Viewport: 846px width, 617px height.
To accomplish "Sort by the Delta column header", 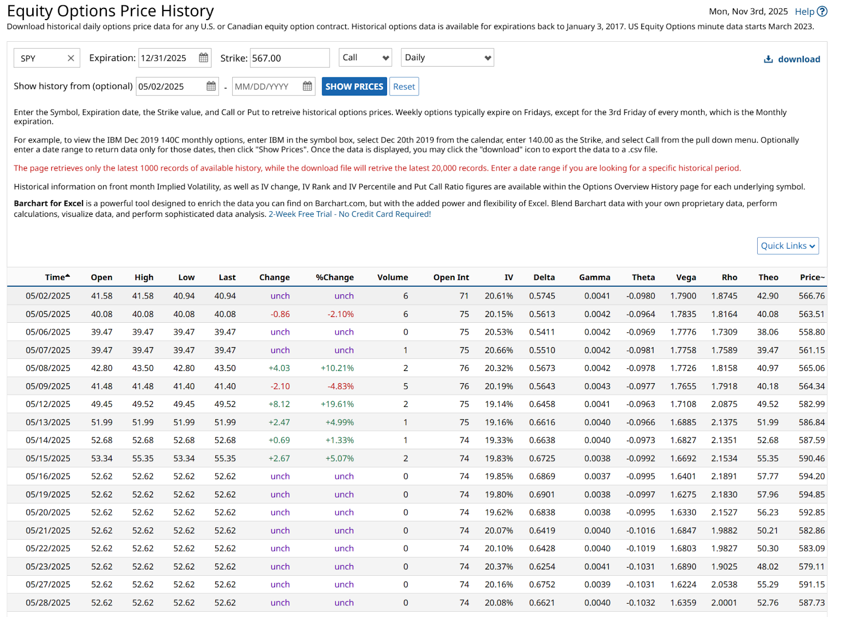I will [x=544, y=277].
